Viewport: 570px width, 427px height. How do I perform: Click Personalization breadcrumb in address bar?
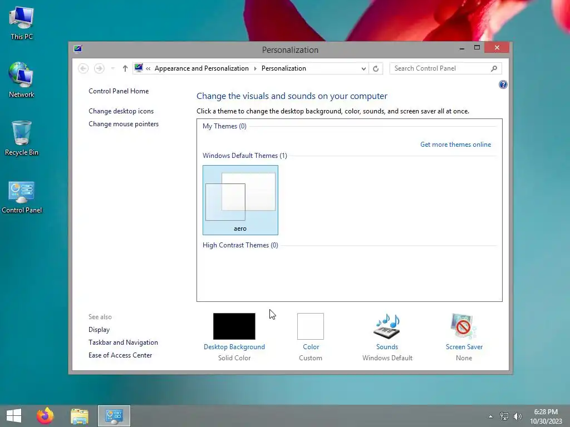283,68
